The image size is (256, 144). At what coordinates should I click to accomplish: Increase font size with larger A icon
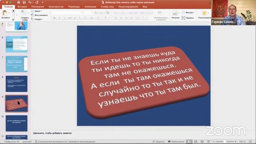pyautogui.click(x=96, y=12)
